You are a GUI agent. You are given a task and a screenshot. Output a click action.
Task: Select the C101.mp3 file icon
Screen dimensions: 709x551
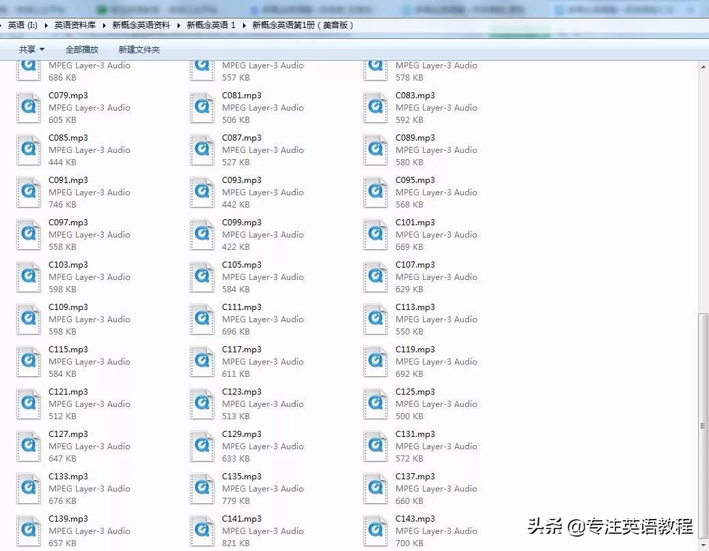coord(375,235)
